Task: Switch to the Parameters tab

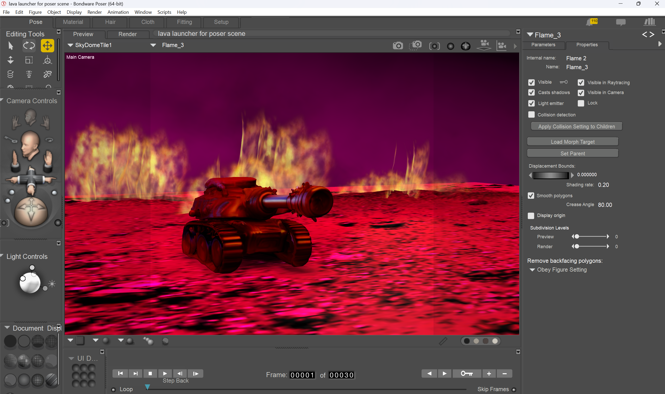Action: tap(543, 45)
